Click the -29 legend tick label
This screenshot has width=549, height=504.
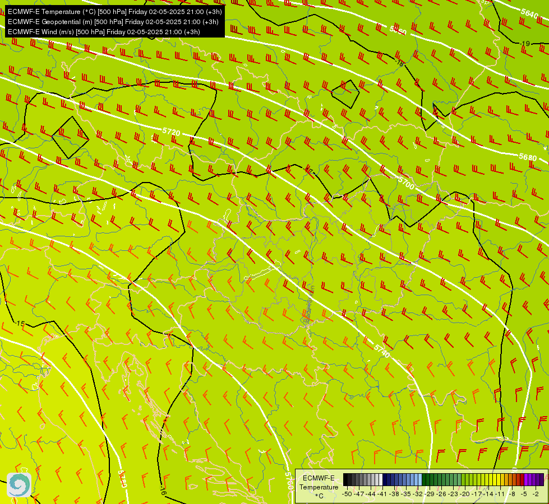click(x=430, y=494)
